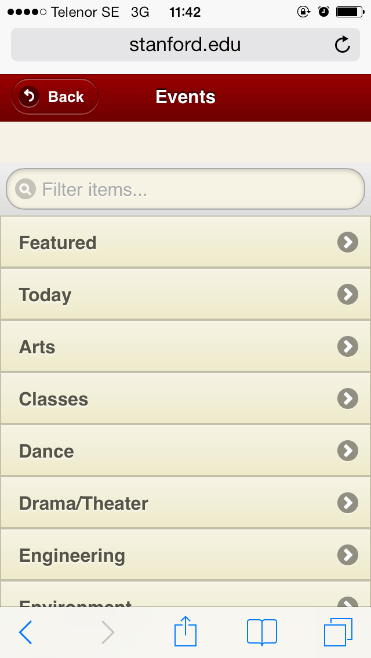Screen dimensions: 371x658
Task: Tap the Dance row chevron arrow
Action: click(x=347, y=451)
